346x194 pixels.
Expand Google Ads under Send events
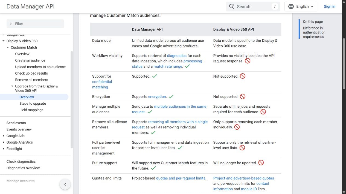click(x=4, y=136)
